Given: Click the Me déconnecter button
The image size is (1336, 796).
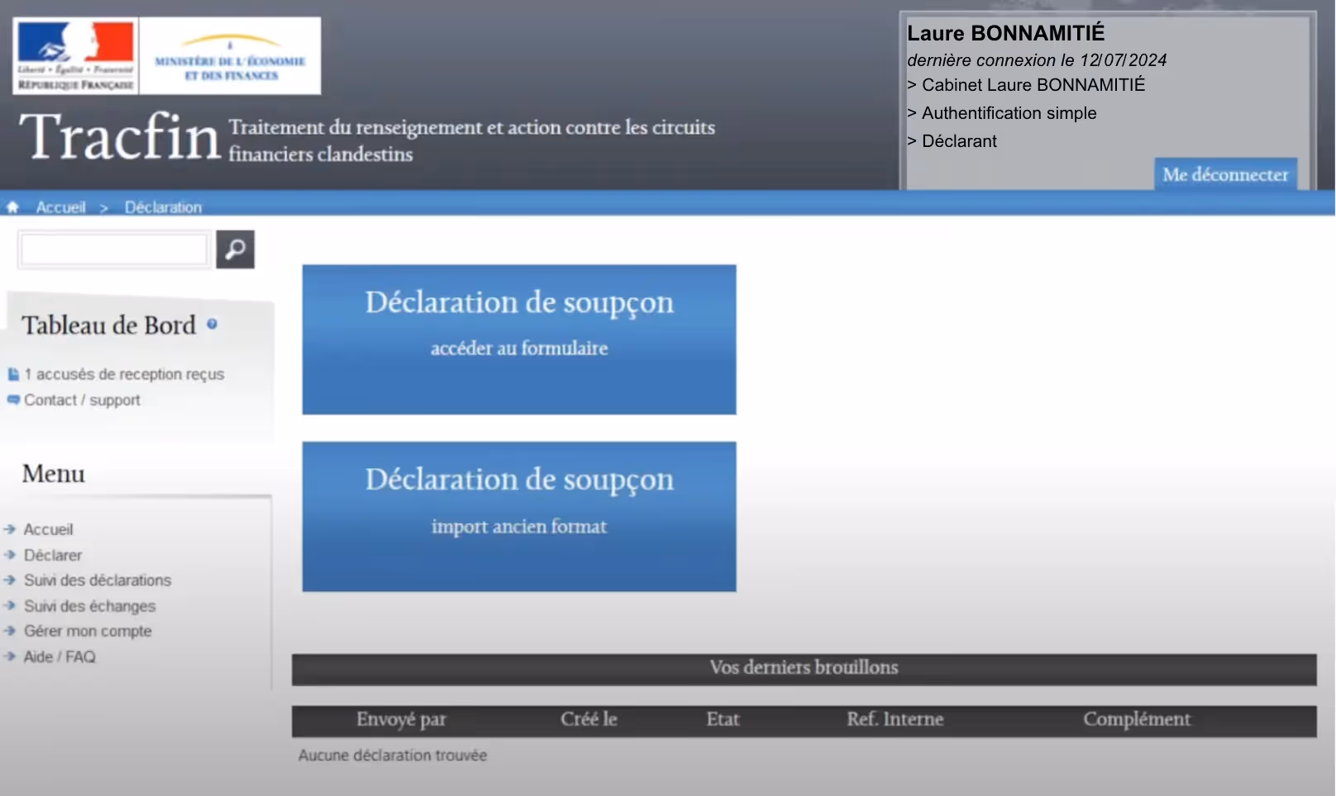Looking at the screenshot, I should coord(1225,174).
